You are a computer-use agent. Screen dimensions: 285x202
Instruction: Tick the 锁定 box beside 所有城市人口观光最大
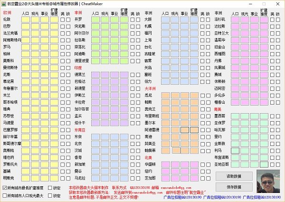pyautogui.click(x=50, y=196)
